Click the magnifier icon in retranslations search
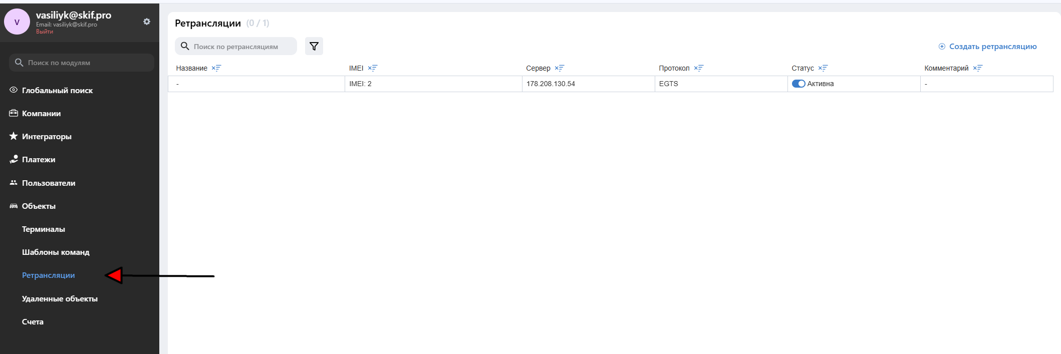This screenshot has height=354, width=1061. [x=185, y=46]
